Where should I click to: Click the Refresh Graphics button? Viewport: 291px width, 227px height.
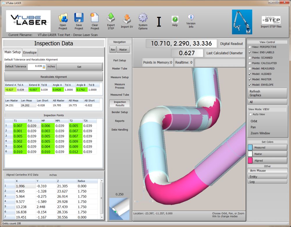point(267,93)
